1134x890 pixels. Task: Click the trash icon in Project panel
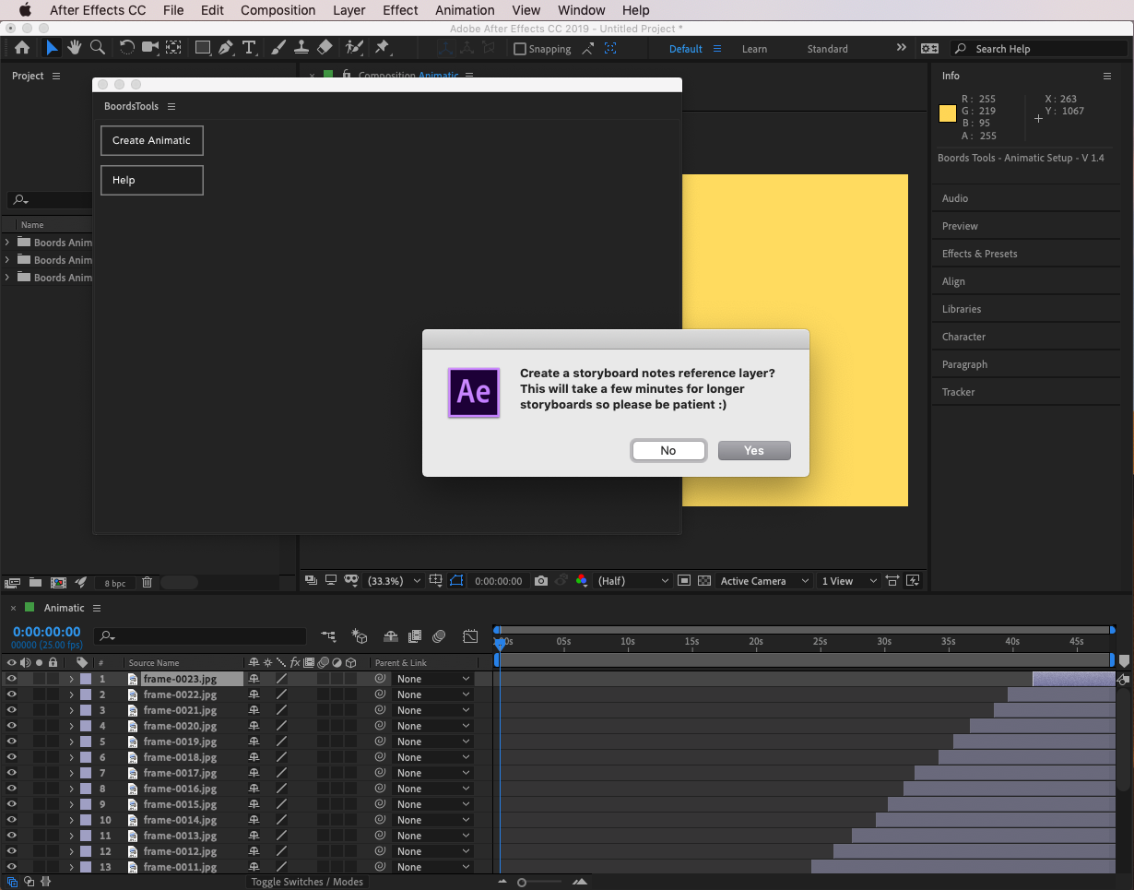click(x=147, y=583)
